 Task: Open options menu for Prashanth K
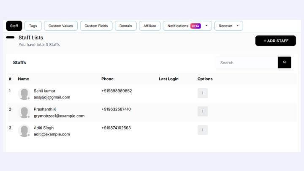coord(203,111)
